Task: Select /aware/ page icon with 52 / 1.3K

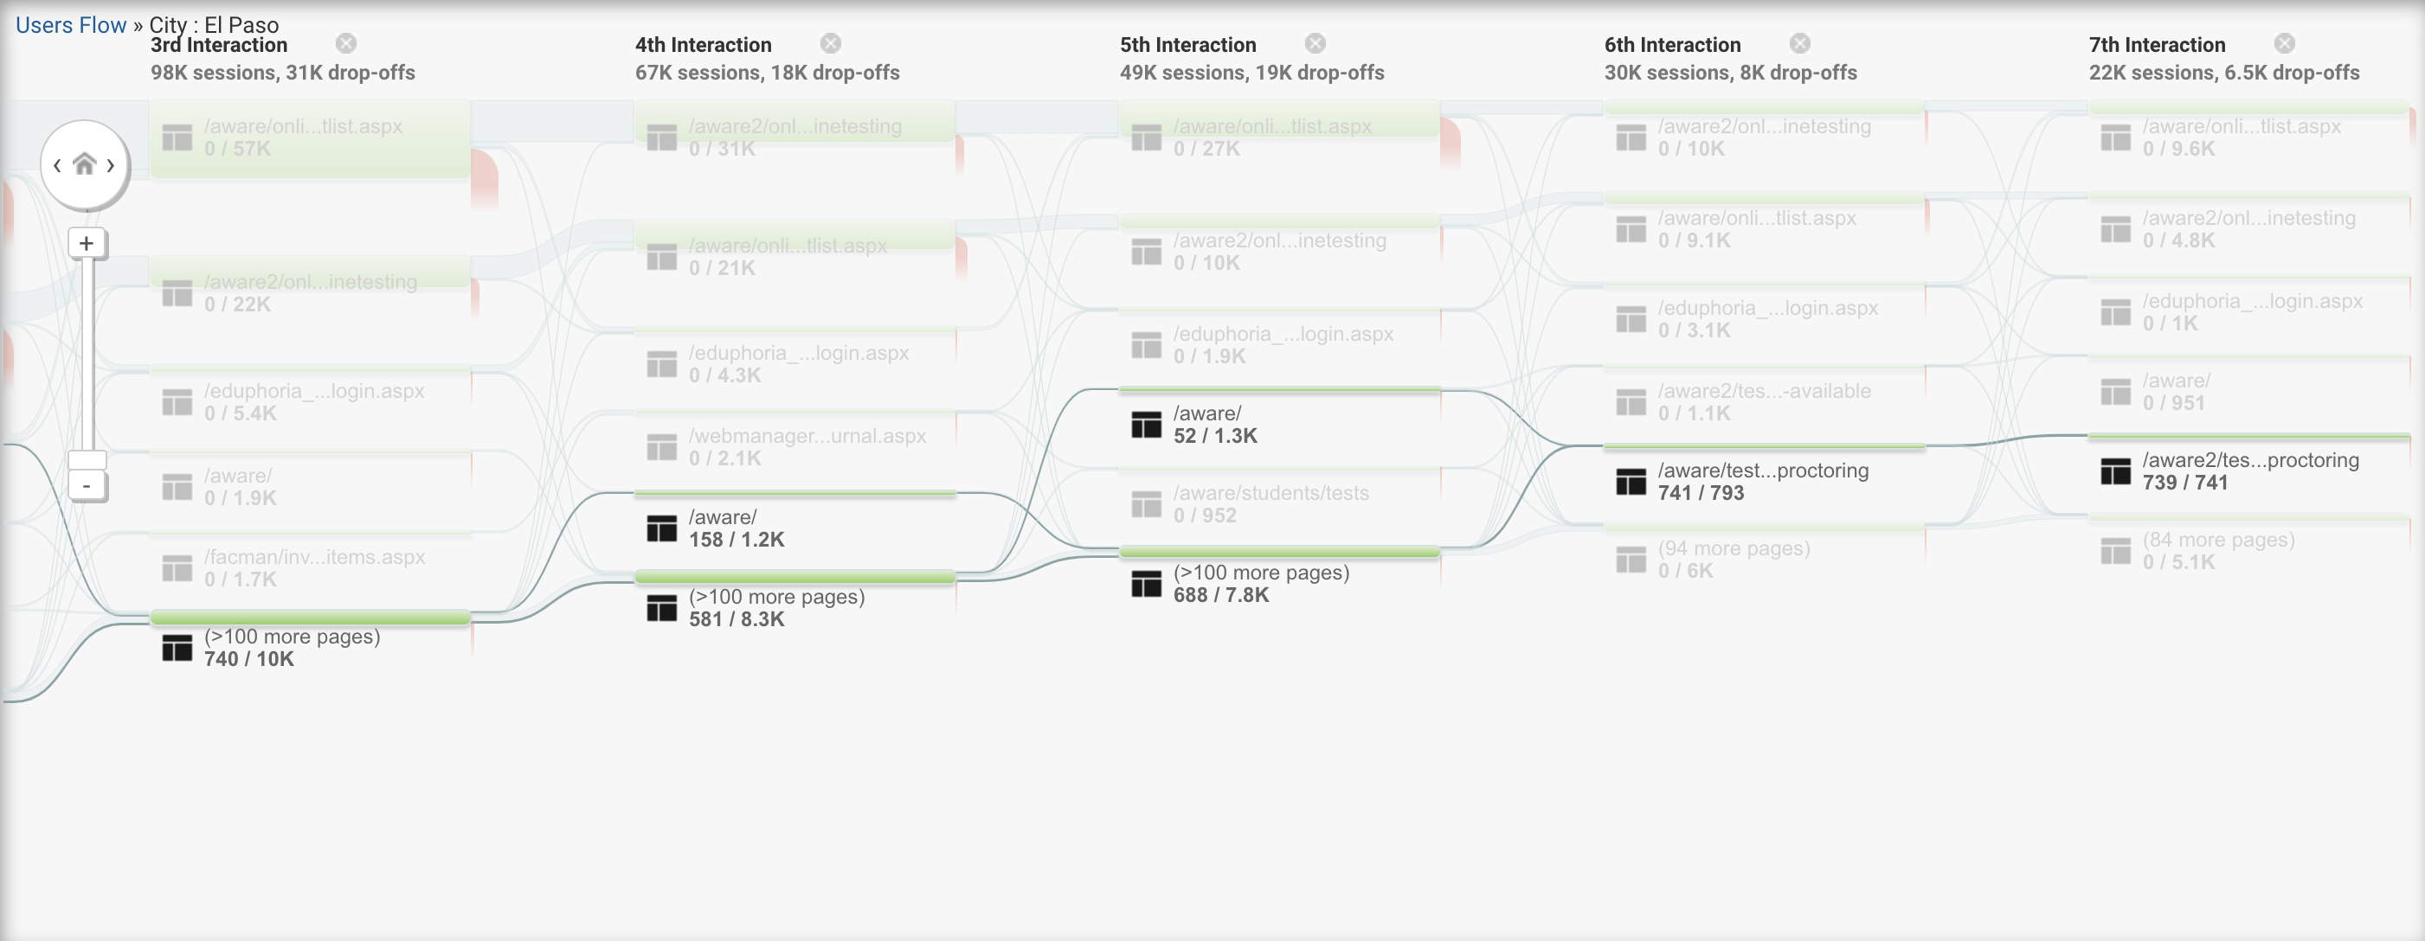Action: [1146, 425]
